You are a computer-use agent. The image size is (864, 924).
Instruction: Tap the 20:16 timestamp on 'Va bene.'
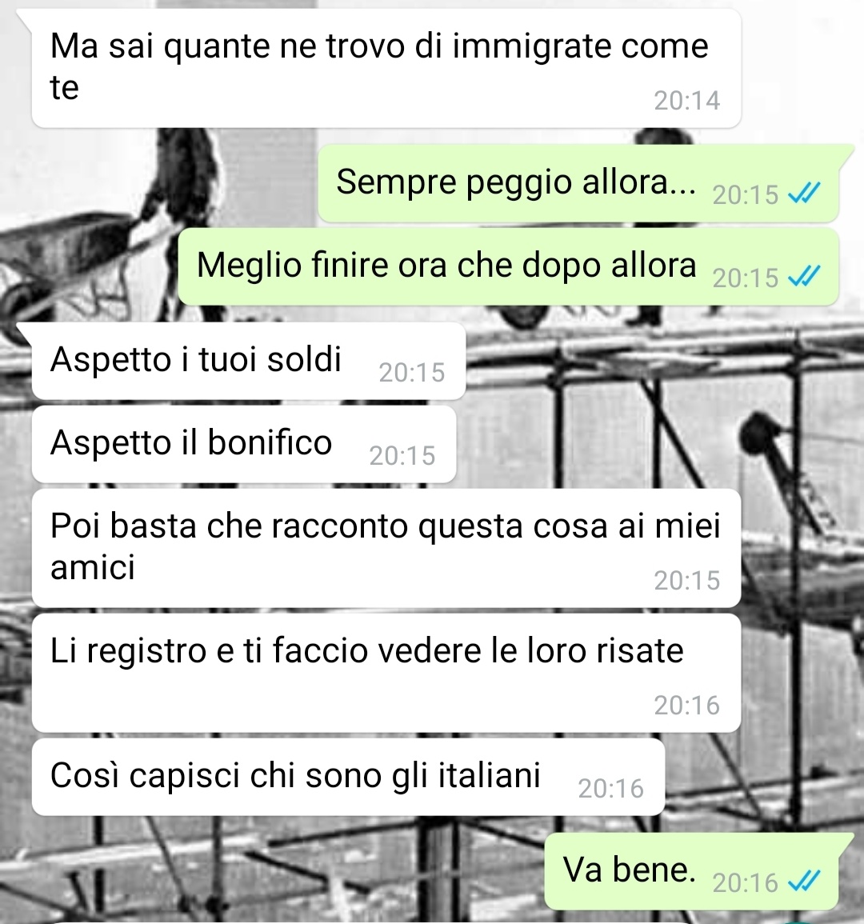click(x=746, y=883)
